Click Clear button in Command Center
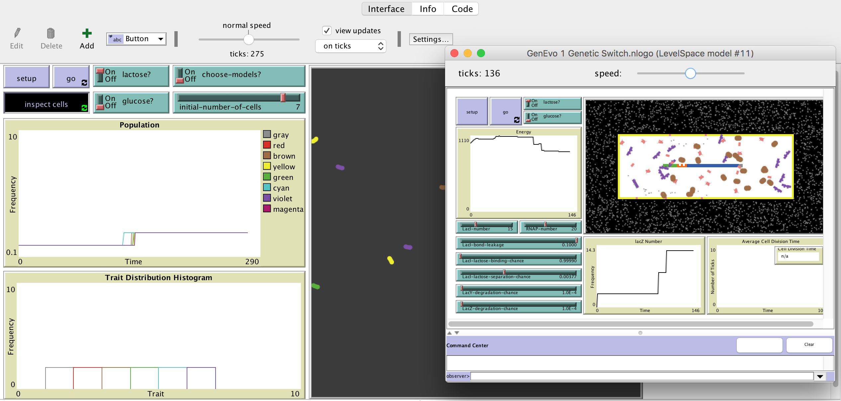Screen dimensions: 841x401 click(x=810, y=344)
